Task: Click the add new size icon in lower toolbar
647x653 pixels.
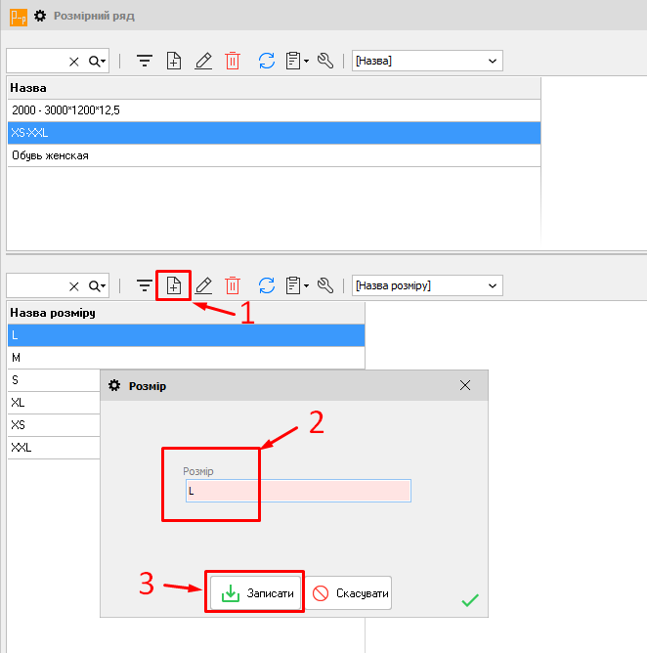Action: [x=174, y=285]
